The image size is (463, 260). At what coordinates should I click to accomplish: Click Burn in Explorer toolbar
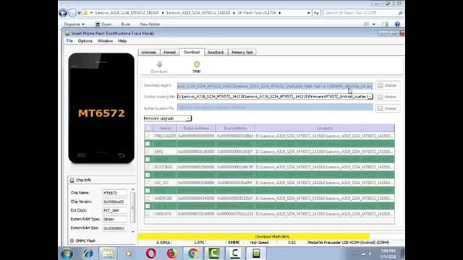pyautogui.click(x=126, y=24)
